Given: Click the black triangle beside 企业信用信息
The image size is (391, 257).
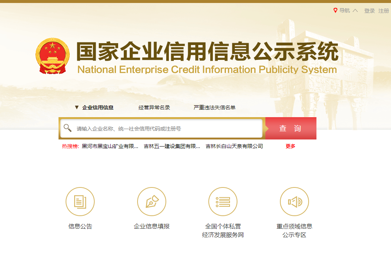Looking at the screenshot, I should click(77, 107).
